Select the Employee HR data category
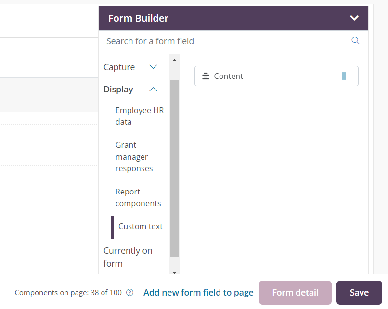Viewport: 388px width, 309px height. coord(139,116)
